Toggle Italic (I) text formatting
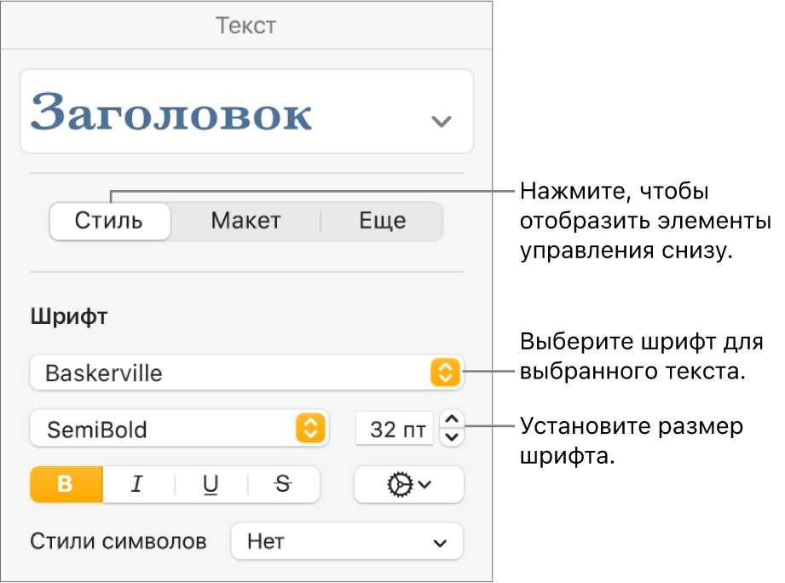785x583 pixels. 137,484
